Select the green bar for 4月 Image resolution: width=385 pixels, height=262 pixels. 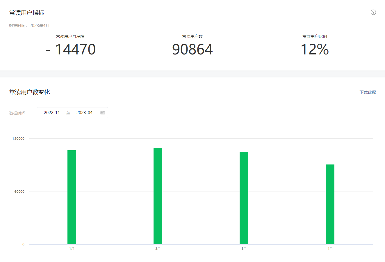point(330,204)
